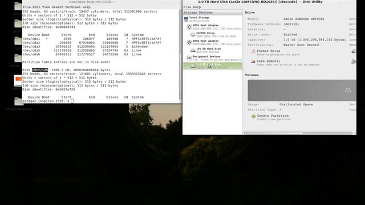Image resolution: width=365 pixels, height=205 pixels.
Task: Click the Disk Utility window title bar
Action: (x=269, y=2)
